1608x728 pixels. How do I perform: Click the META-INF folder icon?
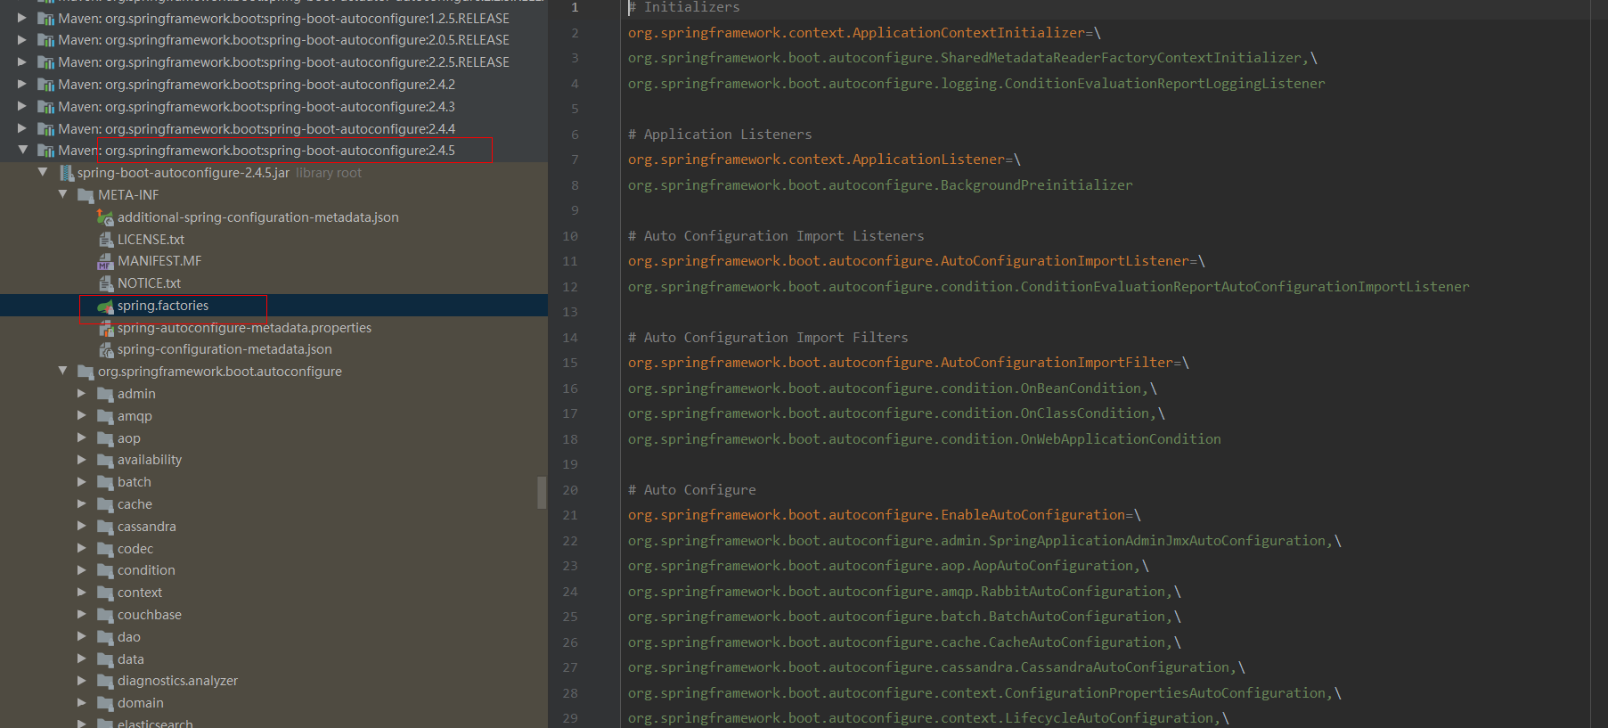pyautogui.click(x=86, y=195)
